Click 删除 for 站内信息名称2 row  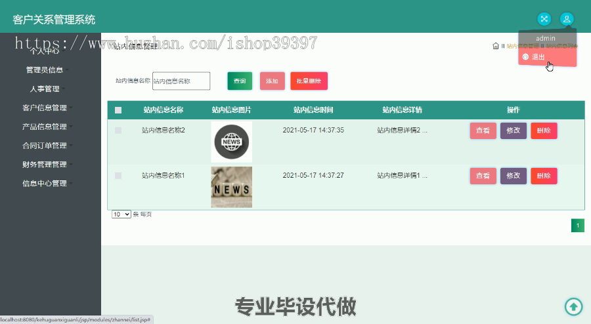[544, 131]
